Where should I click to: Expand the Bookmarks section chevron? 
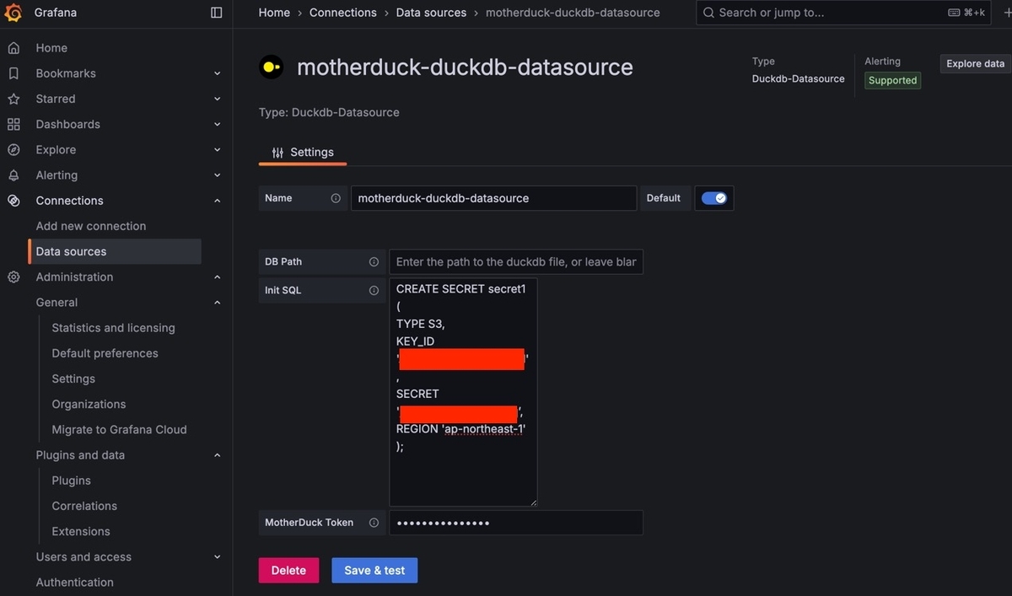pyautogui.click(x=217, y=73)
